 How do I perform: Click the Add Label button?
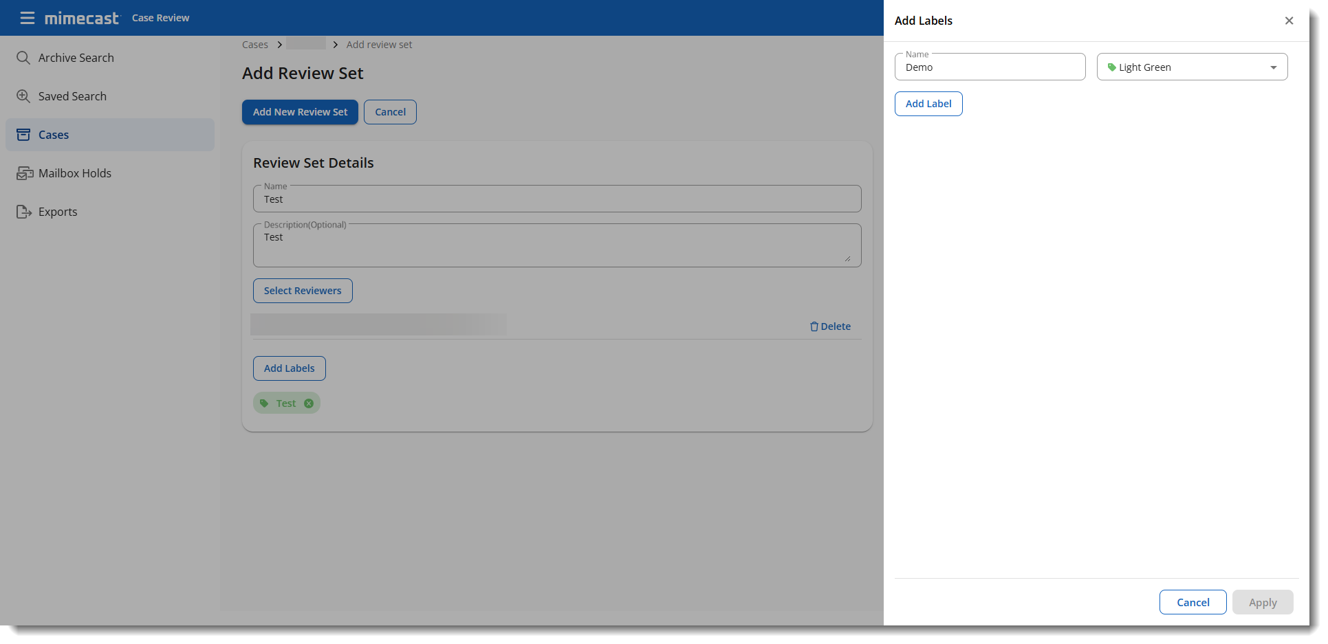coord(928,104)
